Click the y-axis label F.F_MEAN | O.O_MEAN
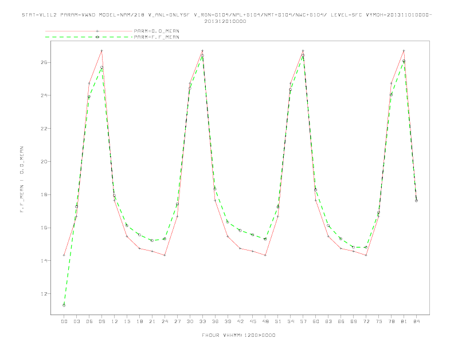The width and height of the screenshot is (454, 350). tap(22, 180)
